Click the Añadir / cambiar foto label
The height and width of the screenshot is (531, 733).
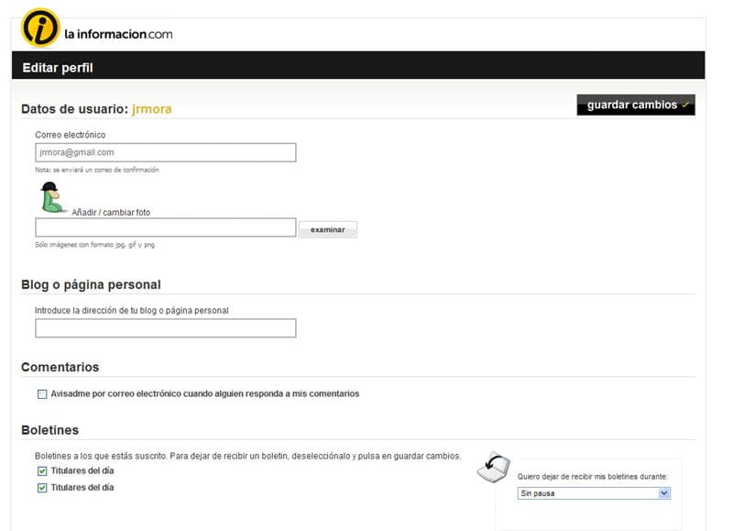click(111, 213)
